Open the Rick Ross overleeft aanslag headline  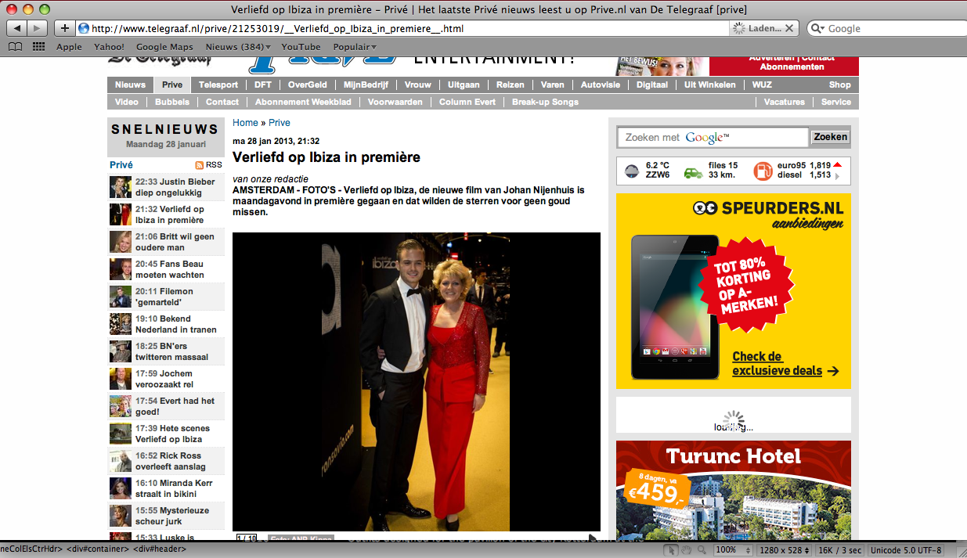pyautogui.click(x=170, y=461)
